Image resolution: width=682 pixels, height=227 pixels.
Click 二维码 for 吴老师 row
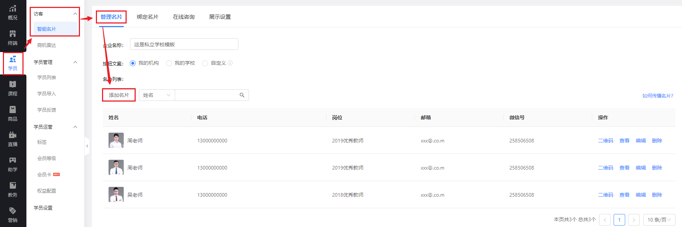click(x=606, y=195)
